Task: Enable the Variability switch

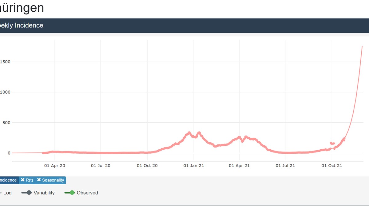Action: pos(27,193)
